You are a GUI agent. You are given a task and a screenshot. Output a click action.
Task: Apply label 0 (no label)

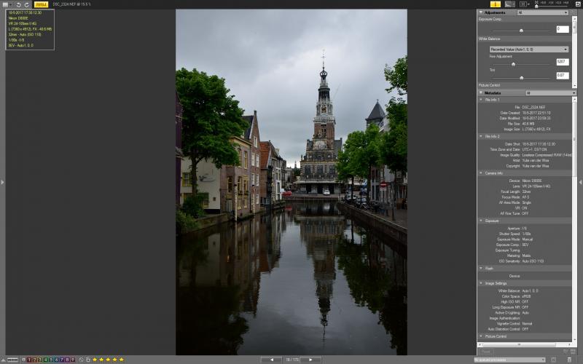(23, 360)
